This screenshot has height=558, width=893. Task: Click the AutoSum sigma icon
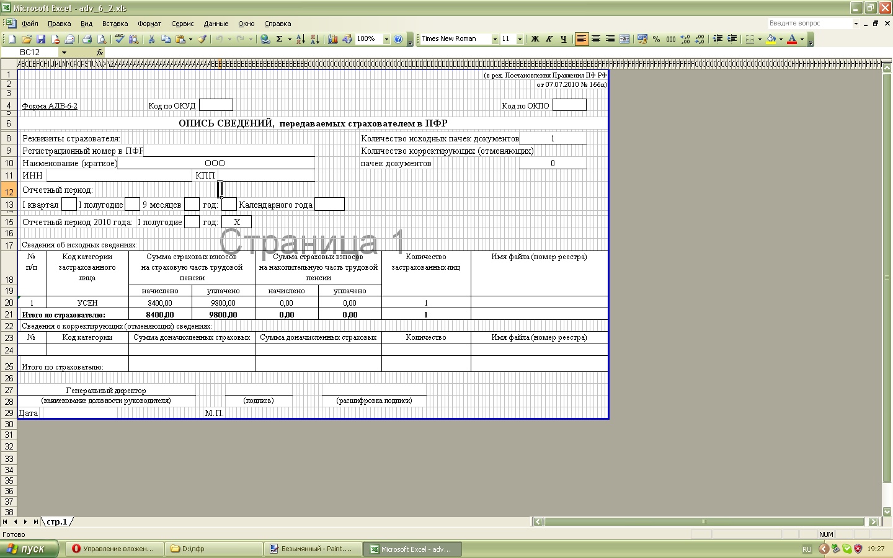(280, 39)
